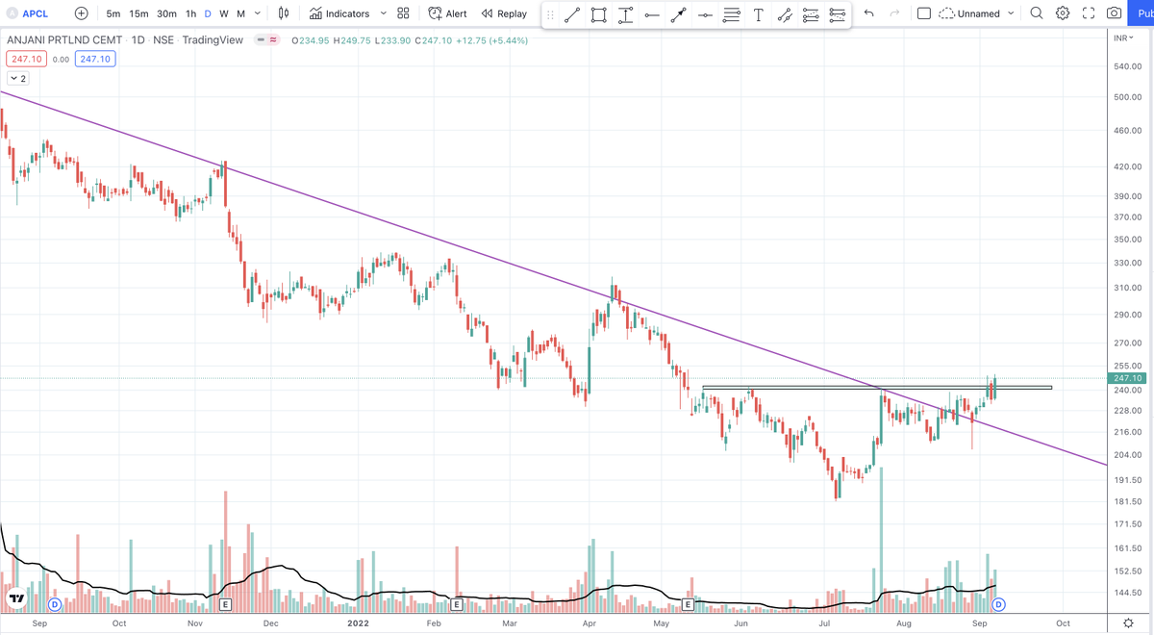Image resolution: width=1154 pixels, height=635 pixels.
Task: Grab the drawing toolbar drag handle
Action: 550,14
